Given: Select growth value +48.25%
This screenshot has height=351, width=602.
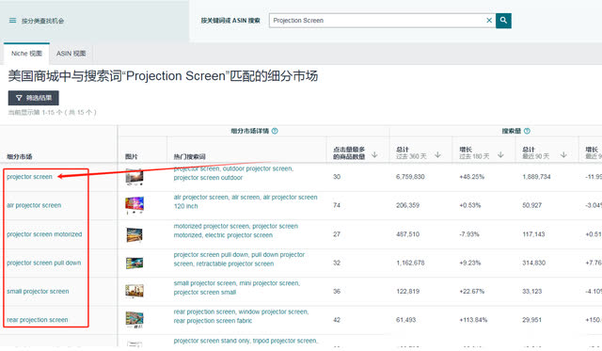Looking at the screenshot, I should click(472, 177).
